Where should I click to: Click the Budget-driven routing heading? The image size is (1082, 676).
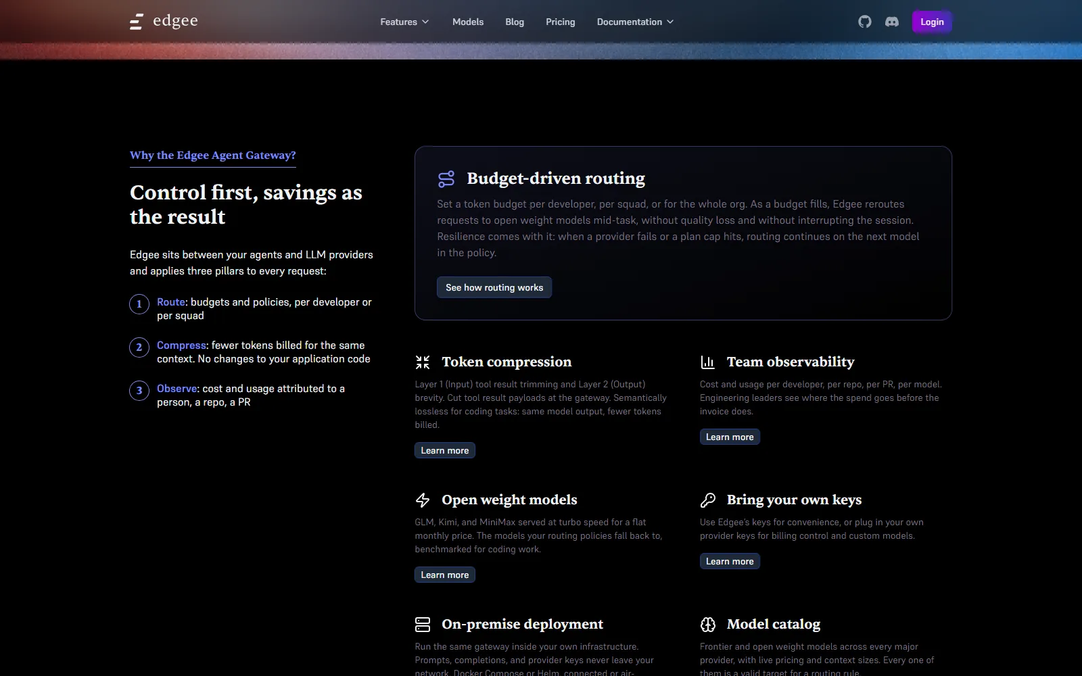tap(556, 178)
